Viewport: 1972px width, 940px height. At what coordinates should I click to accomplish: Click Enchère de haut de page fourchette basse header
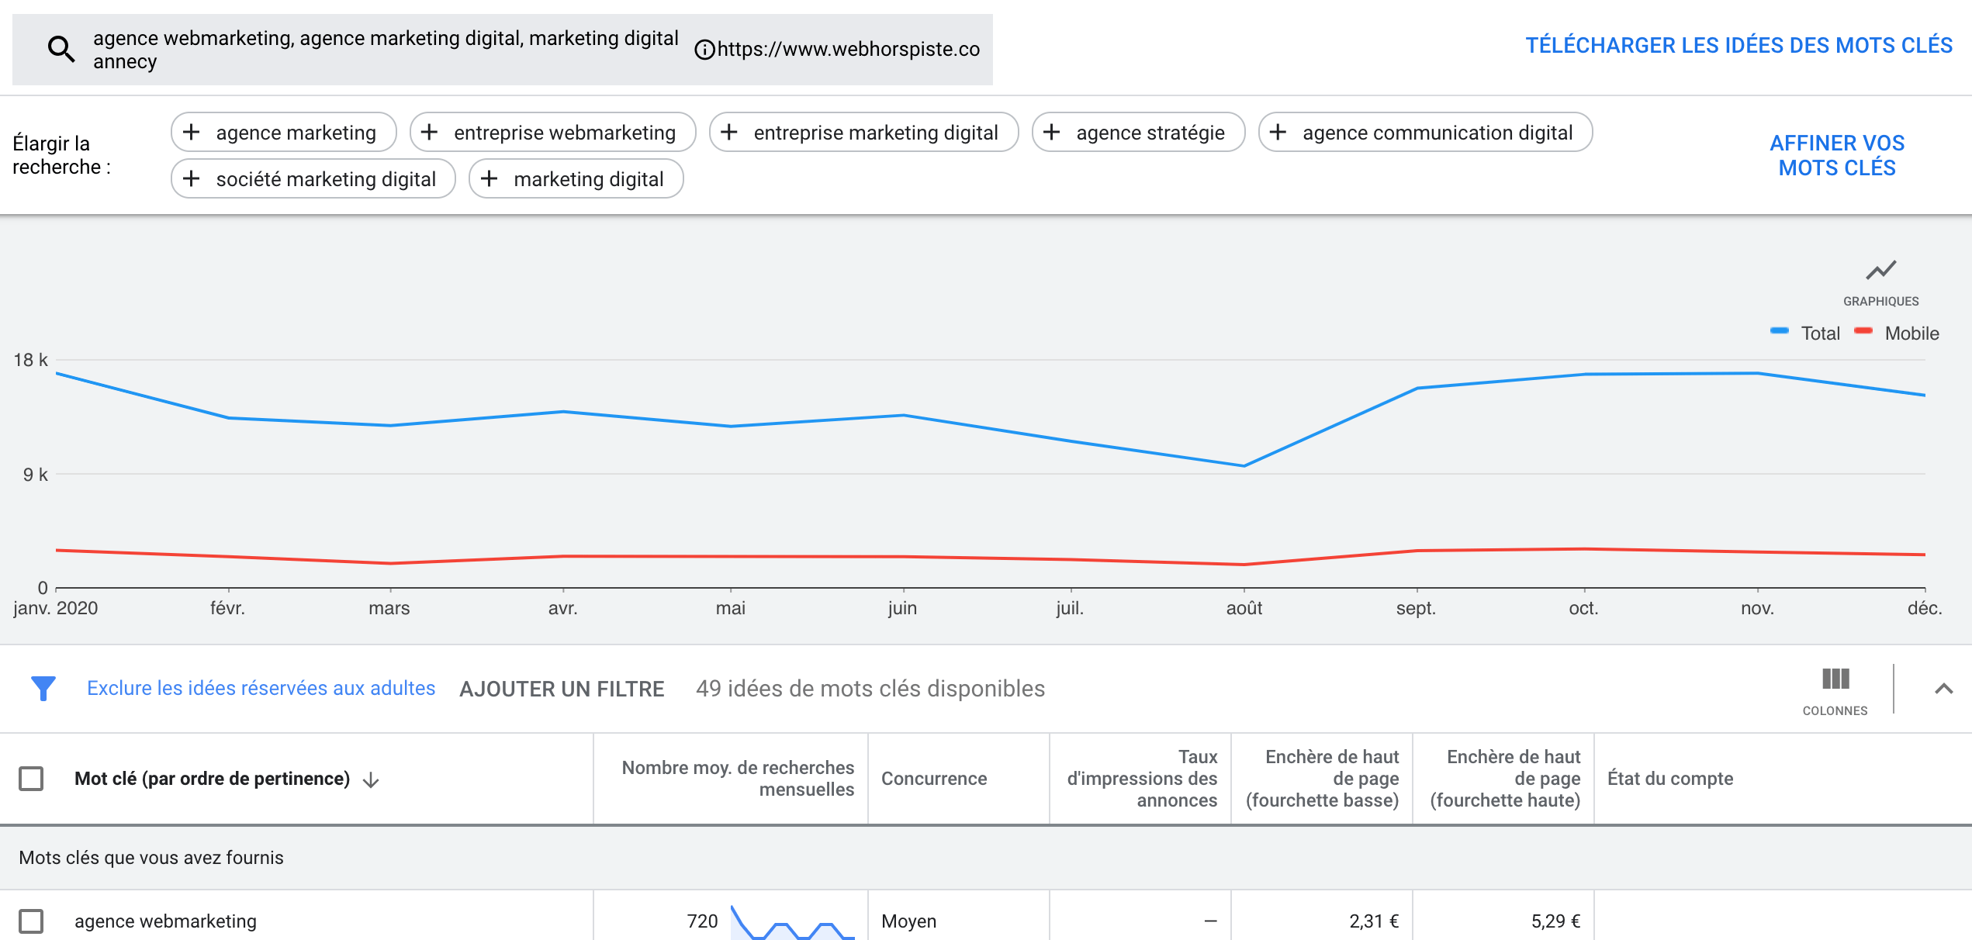[1323, 779]
